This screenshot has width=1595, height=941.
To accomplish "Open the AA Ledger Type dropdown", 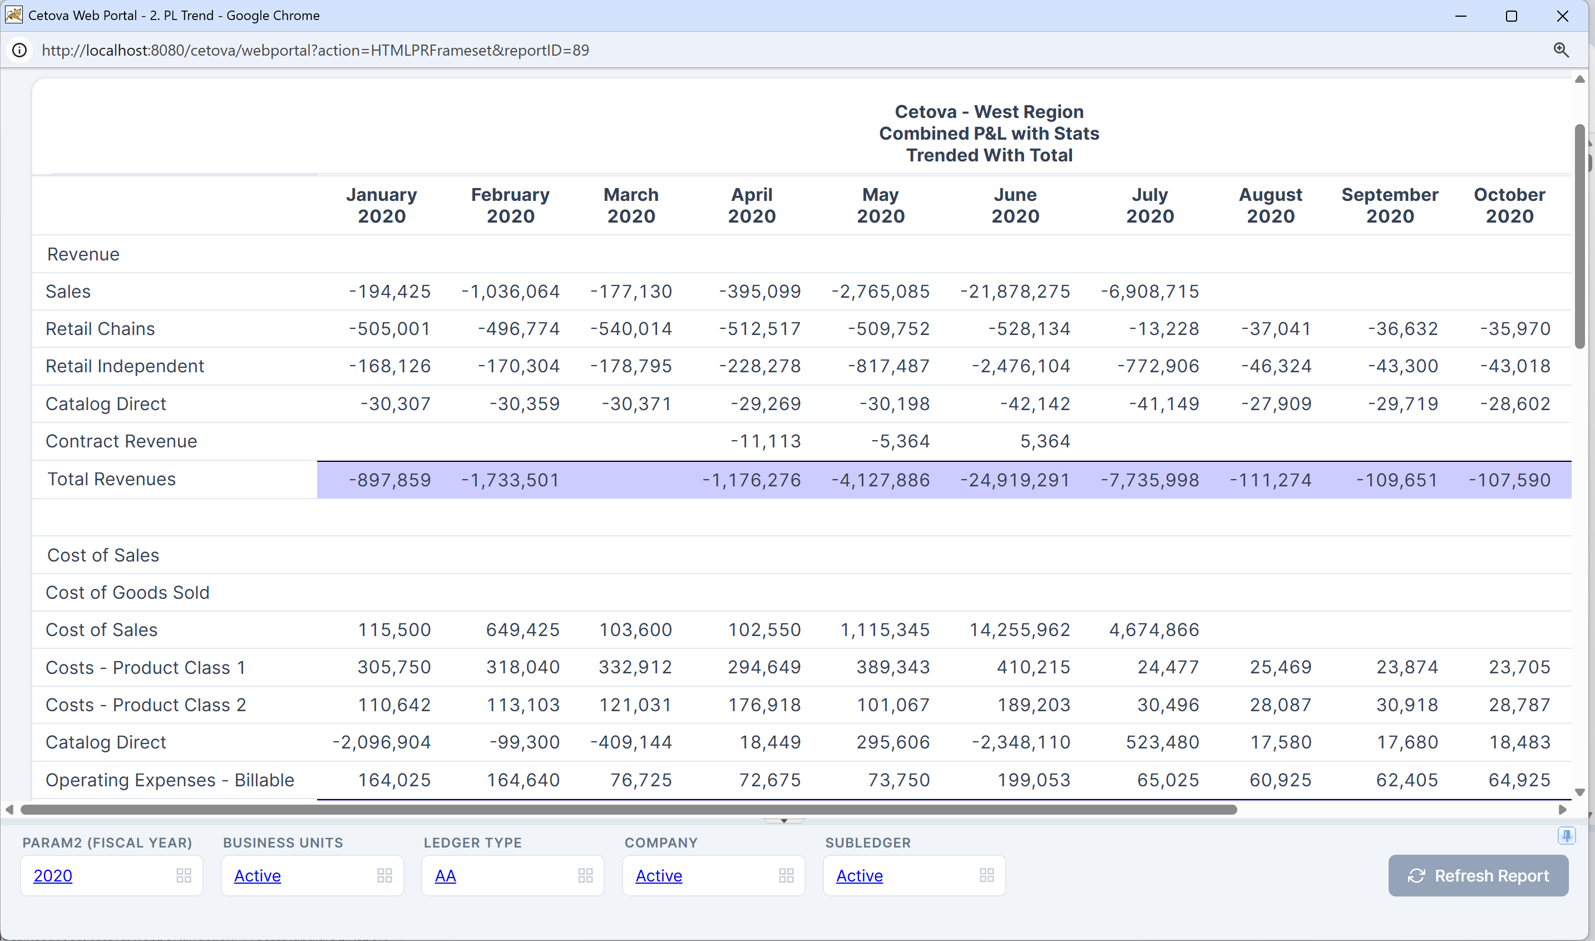I will (x=446, y=875).
